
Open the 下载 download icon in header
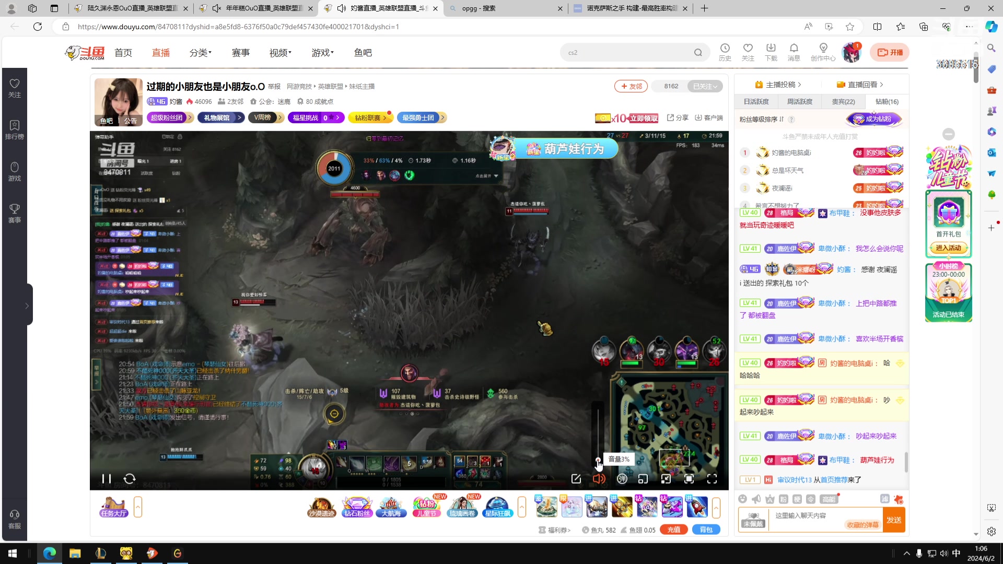coord(771,52)
